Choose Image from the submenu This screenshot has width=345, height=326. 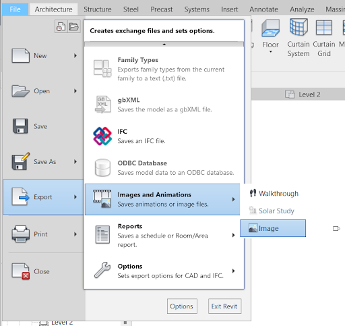[x=273, y=228]
